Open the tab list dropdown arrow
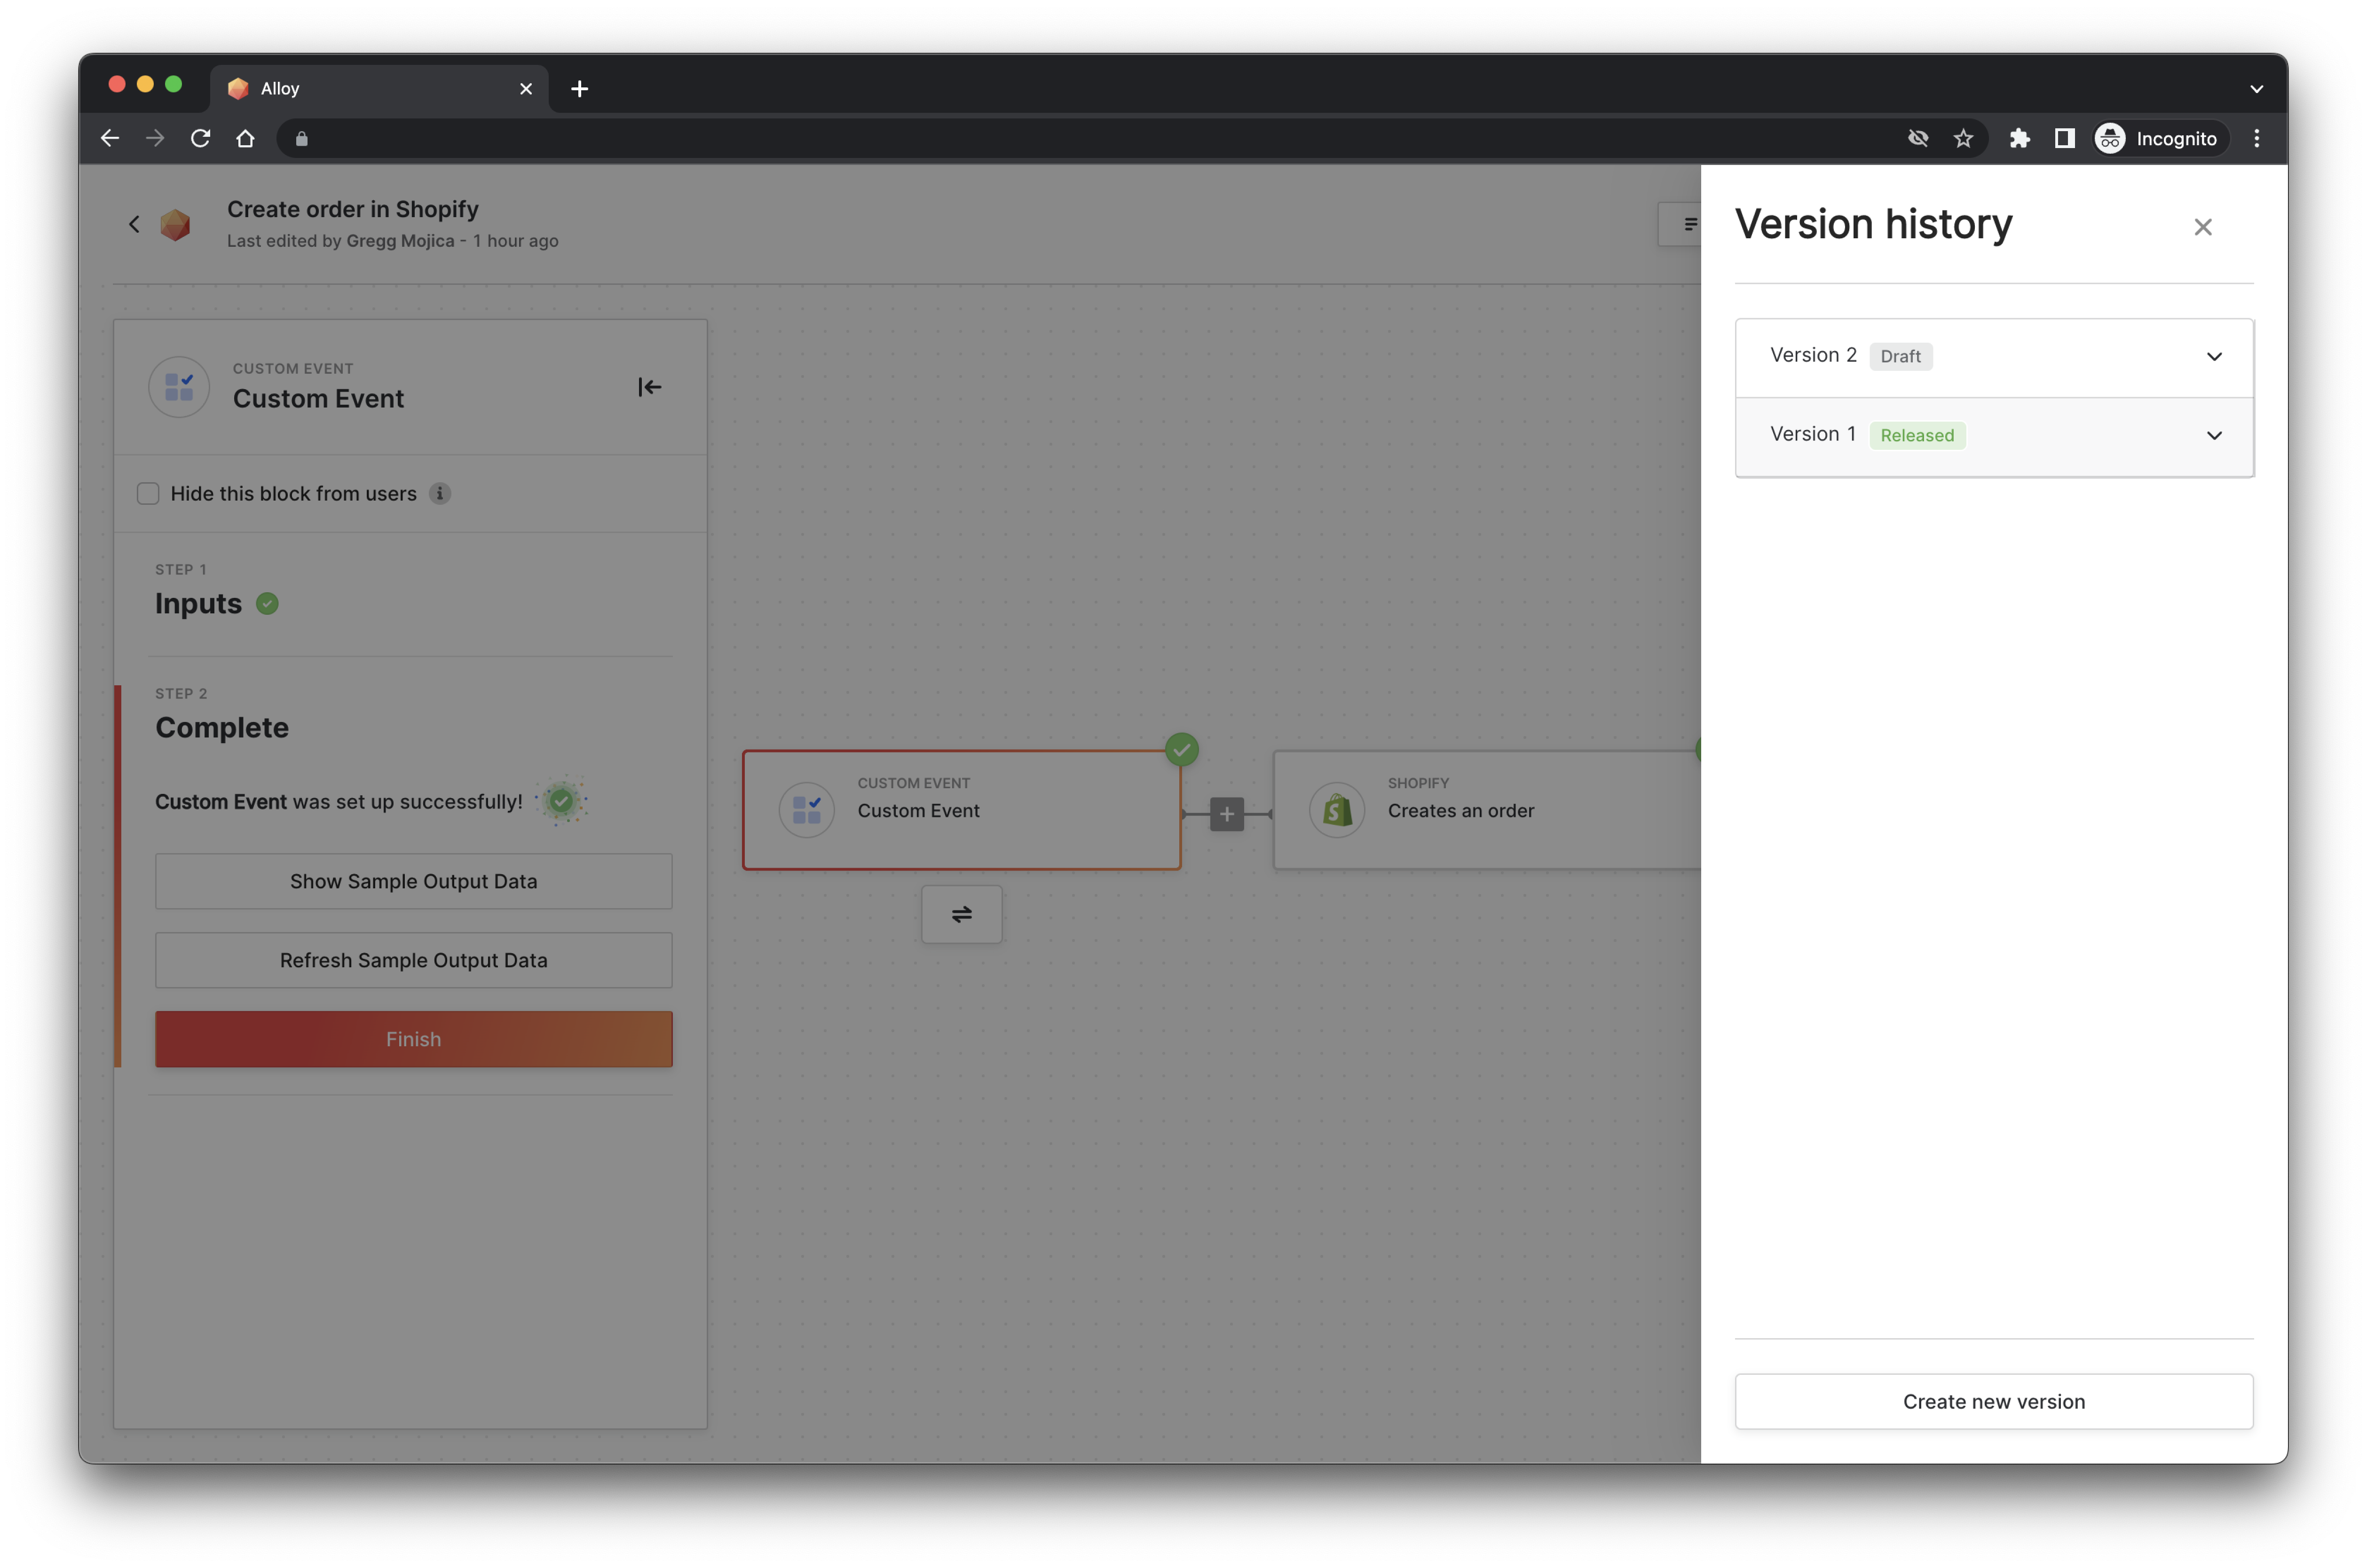Image resolution: width=2367 pixels, height=1568 pixels. coord(2256,89)
